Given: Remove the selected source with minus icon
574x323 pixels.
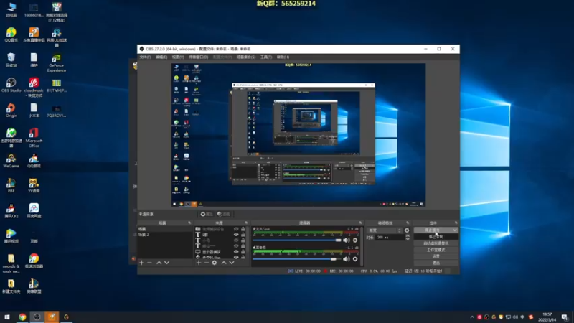Looking at the screenshot, I should pyautogui.click(x=207, y=263).
